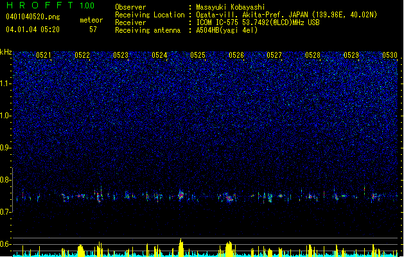The image size is (404, 257).
Task: Click the HROFFT 1.0.0 title text
Action: click(50, 5)
